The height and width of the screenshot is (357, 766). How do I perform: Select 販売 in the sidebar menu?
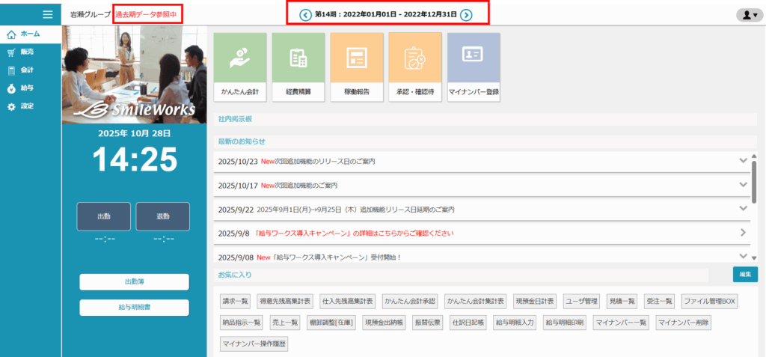(26, 52)
